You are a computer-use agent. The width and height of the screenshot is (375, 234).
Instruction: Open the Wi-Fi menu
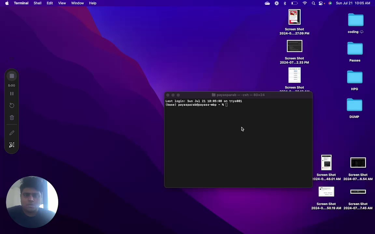click(x=305, y=3)
